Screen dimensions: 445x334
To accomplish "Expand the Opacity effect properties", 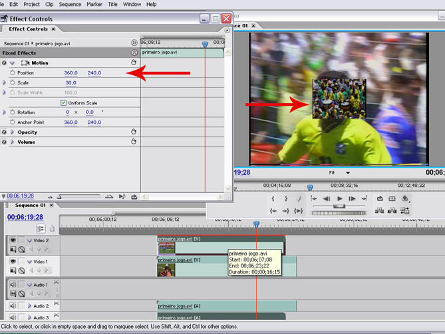I will point(11,132).
